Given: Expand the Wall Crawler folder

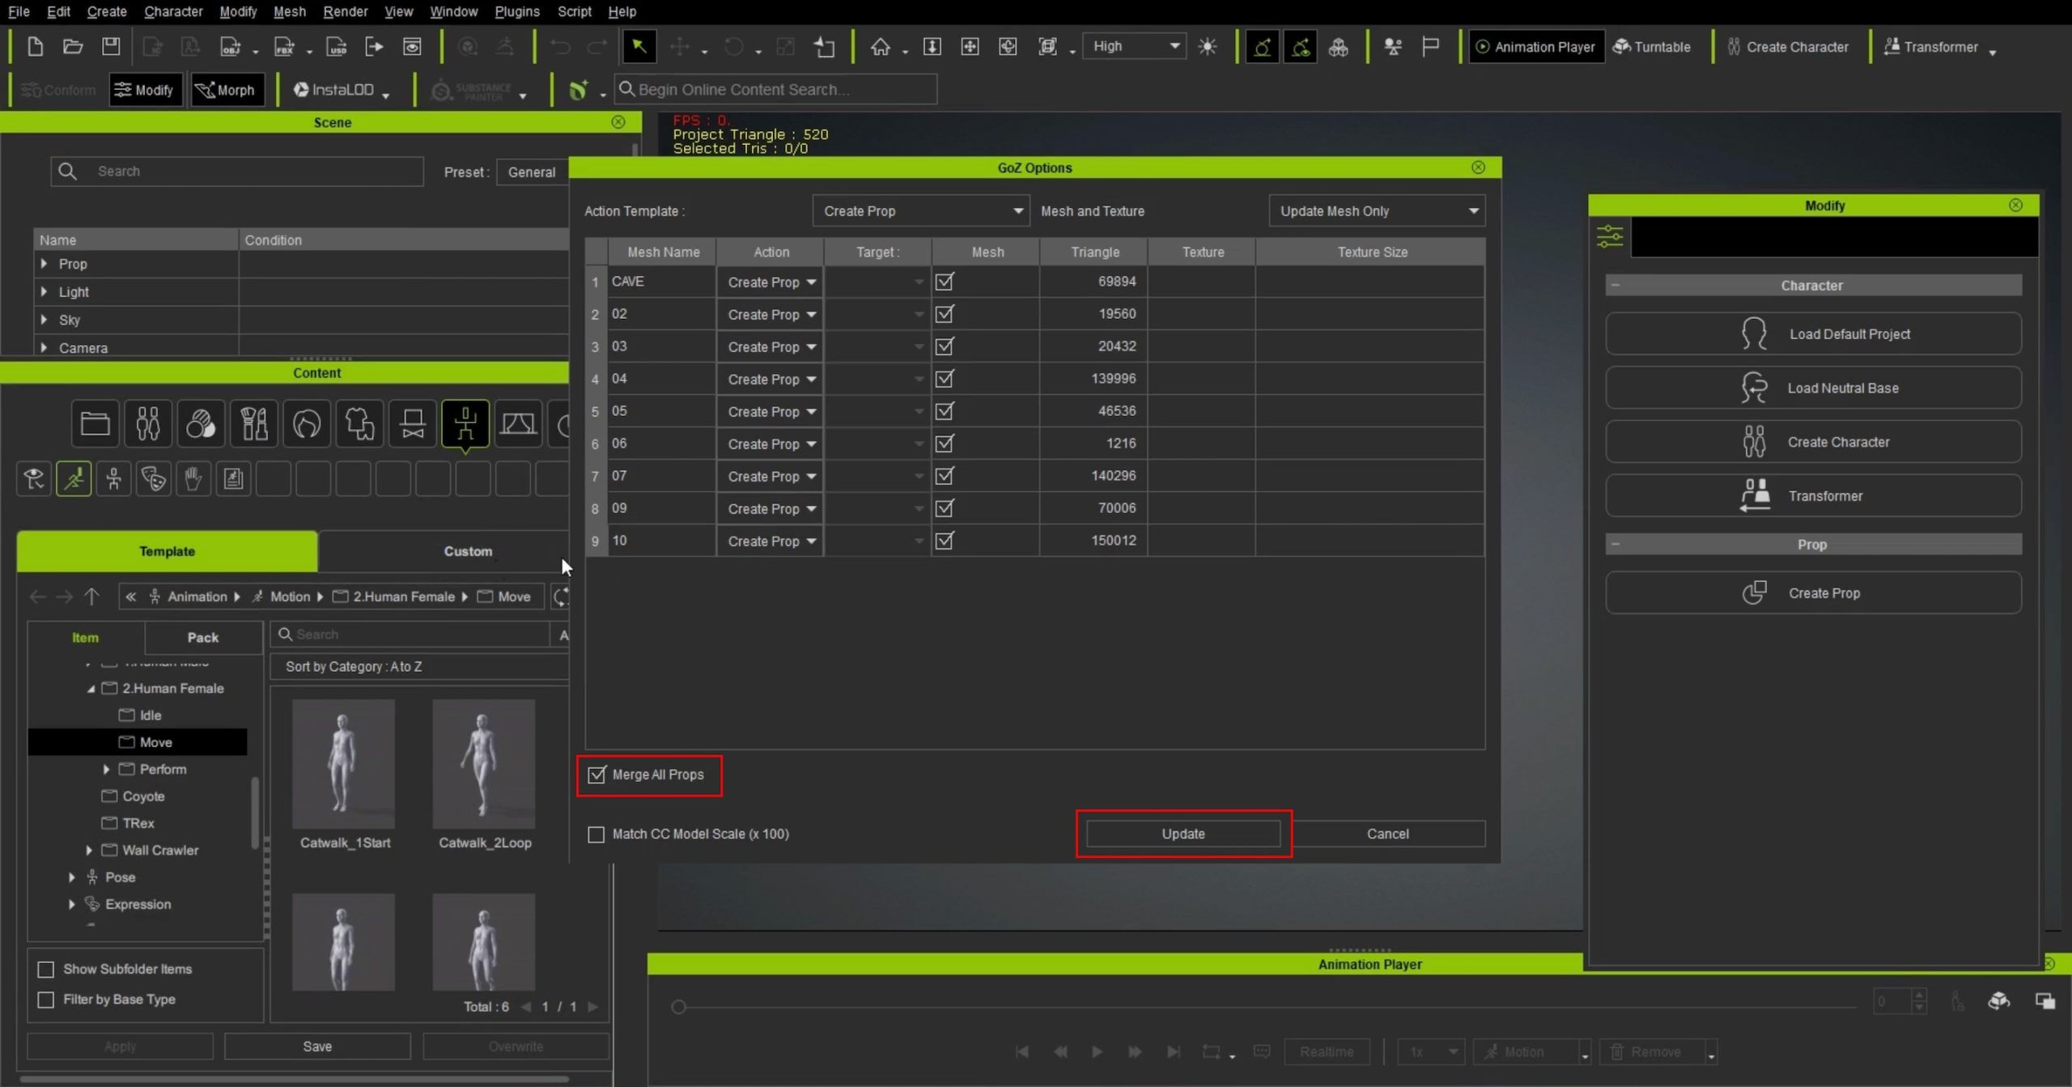Looking at the screenshot, I should pyautogui.click(x=89, y=850).
